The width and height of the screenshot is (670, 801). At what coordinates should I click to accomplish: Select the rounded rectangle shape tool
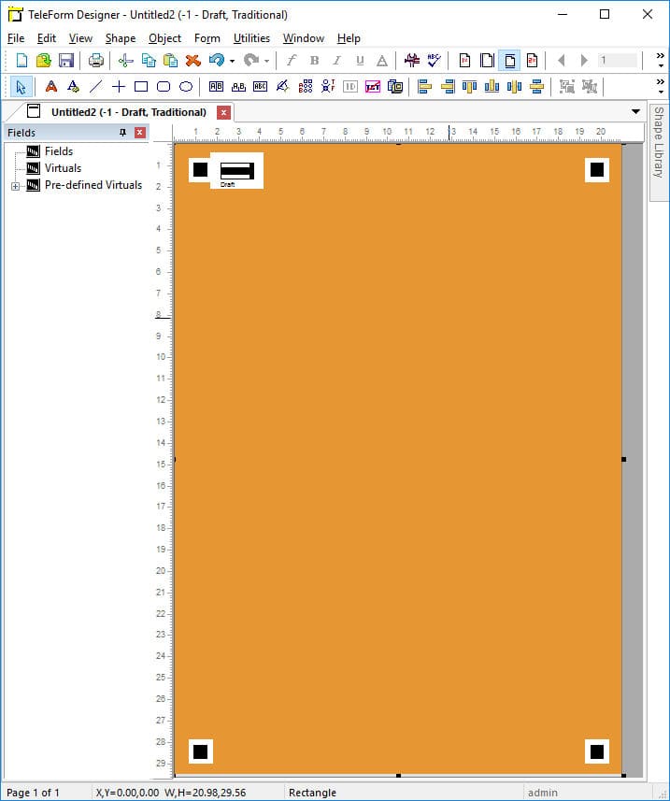click(x=164, y=86)
